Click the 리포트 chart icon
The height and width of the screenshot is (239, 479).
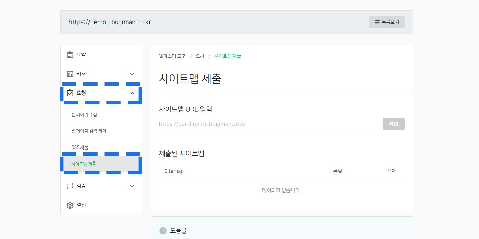pyautogui.click(x=70, y=74)
